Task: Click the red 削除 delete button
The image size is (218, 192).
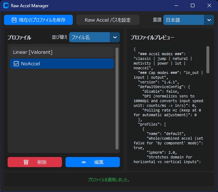Action: (x=35, y=162)
